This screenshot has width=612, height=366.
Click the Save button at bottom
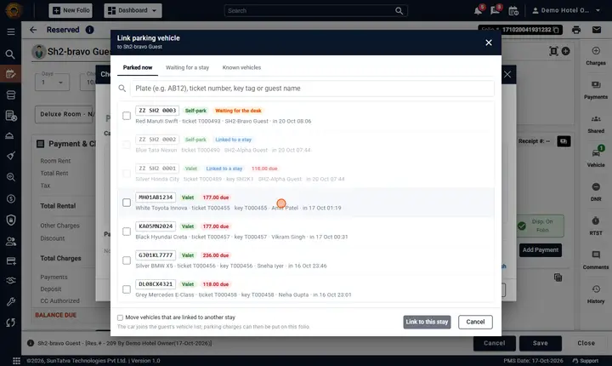click(541, 343)
